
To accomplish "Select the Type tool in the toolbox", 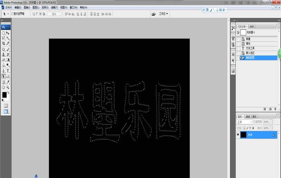I will [x=8, y=71].
